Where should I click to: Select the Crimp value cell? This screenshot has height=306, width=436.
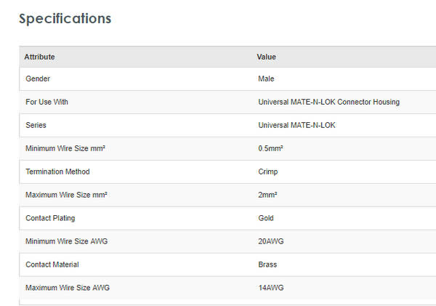tap(267, 172)
